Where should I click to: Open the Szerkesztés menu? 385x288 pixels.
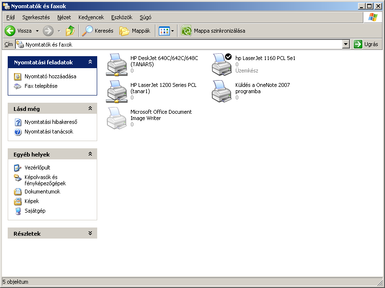[36, 17]
